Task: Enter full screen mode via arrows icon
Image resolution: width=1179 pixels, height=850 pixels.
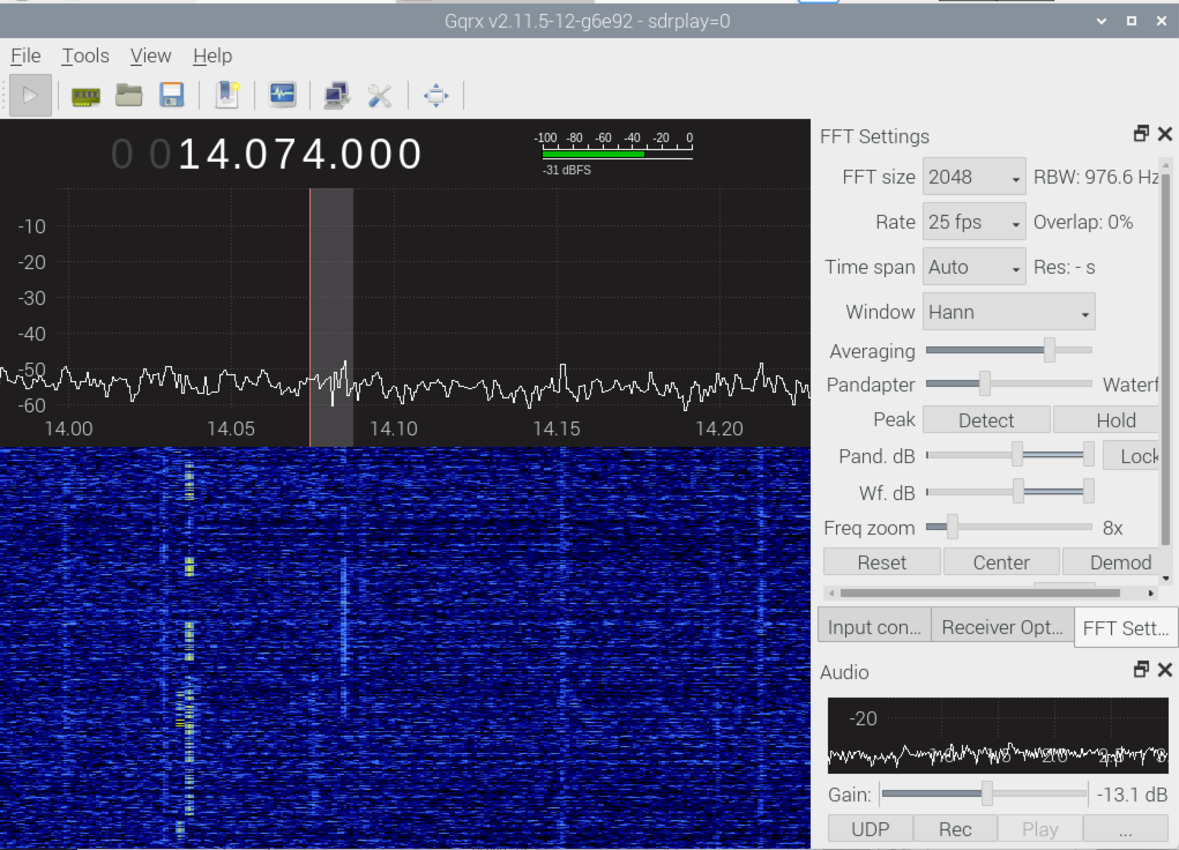Action: pos(436,95)
